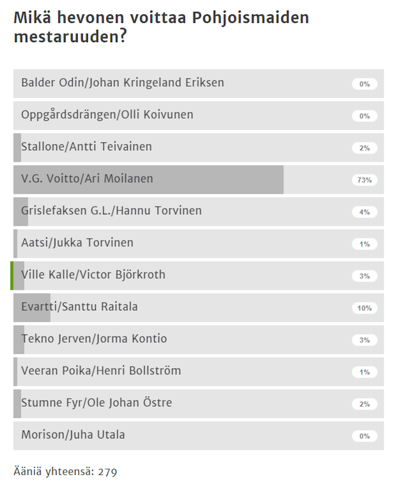Click the green marker beside Ville Kalle
The height and width of the screenshot is (486, 398).
point(12,276)
